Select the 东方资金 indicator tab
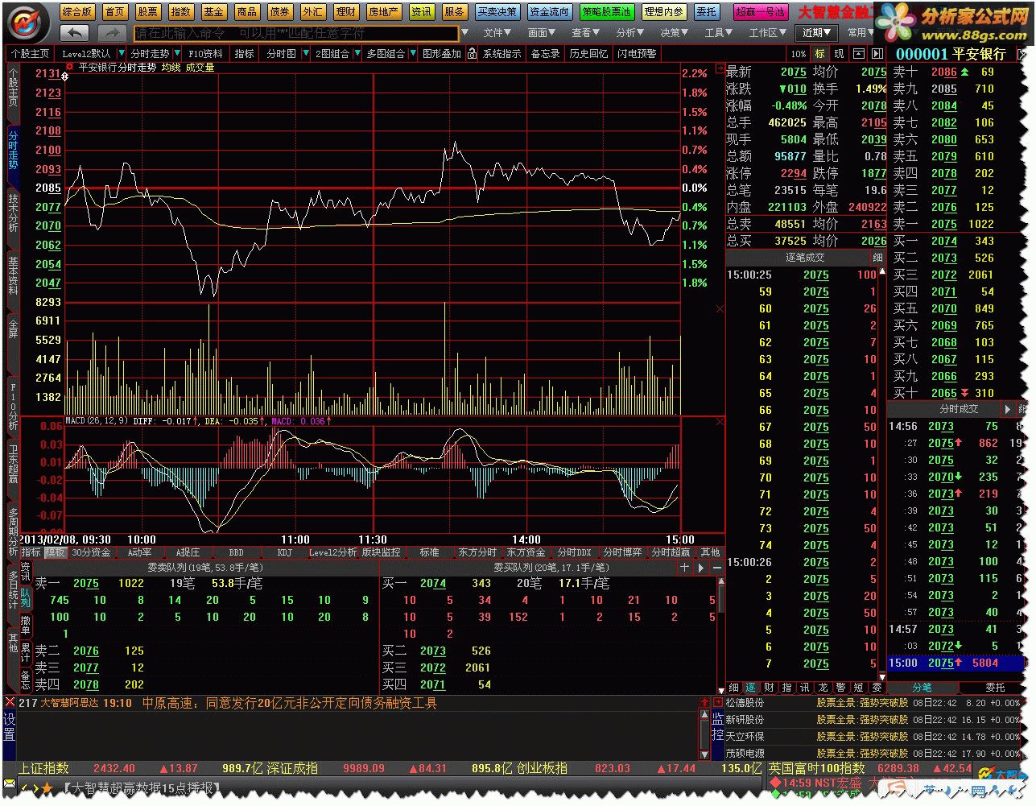The height and width of the screenshot is (806, 1036). [x=526, y=552]
